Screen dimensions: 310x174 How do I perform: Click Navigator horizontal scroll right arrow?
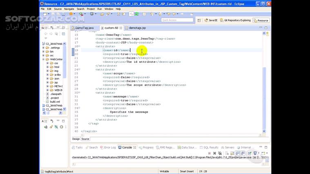pos(60,113)
